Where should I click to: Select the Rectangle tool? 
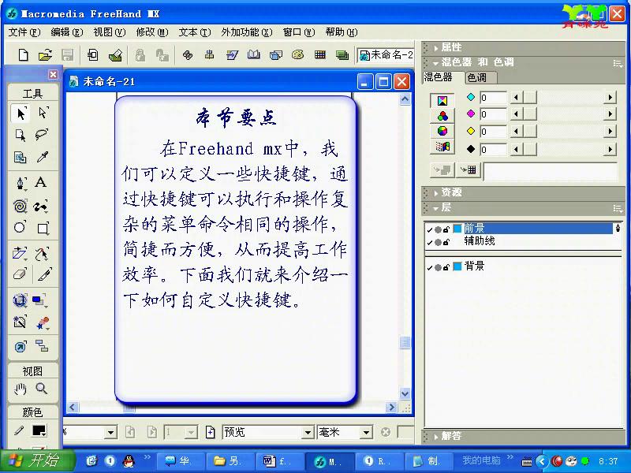tap(43, 229)
